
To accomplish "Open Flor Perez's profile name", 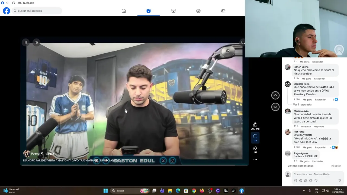I will [299, 132].
